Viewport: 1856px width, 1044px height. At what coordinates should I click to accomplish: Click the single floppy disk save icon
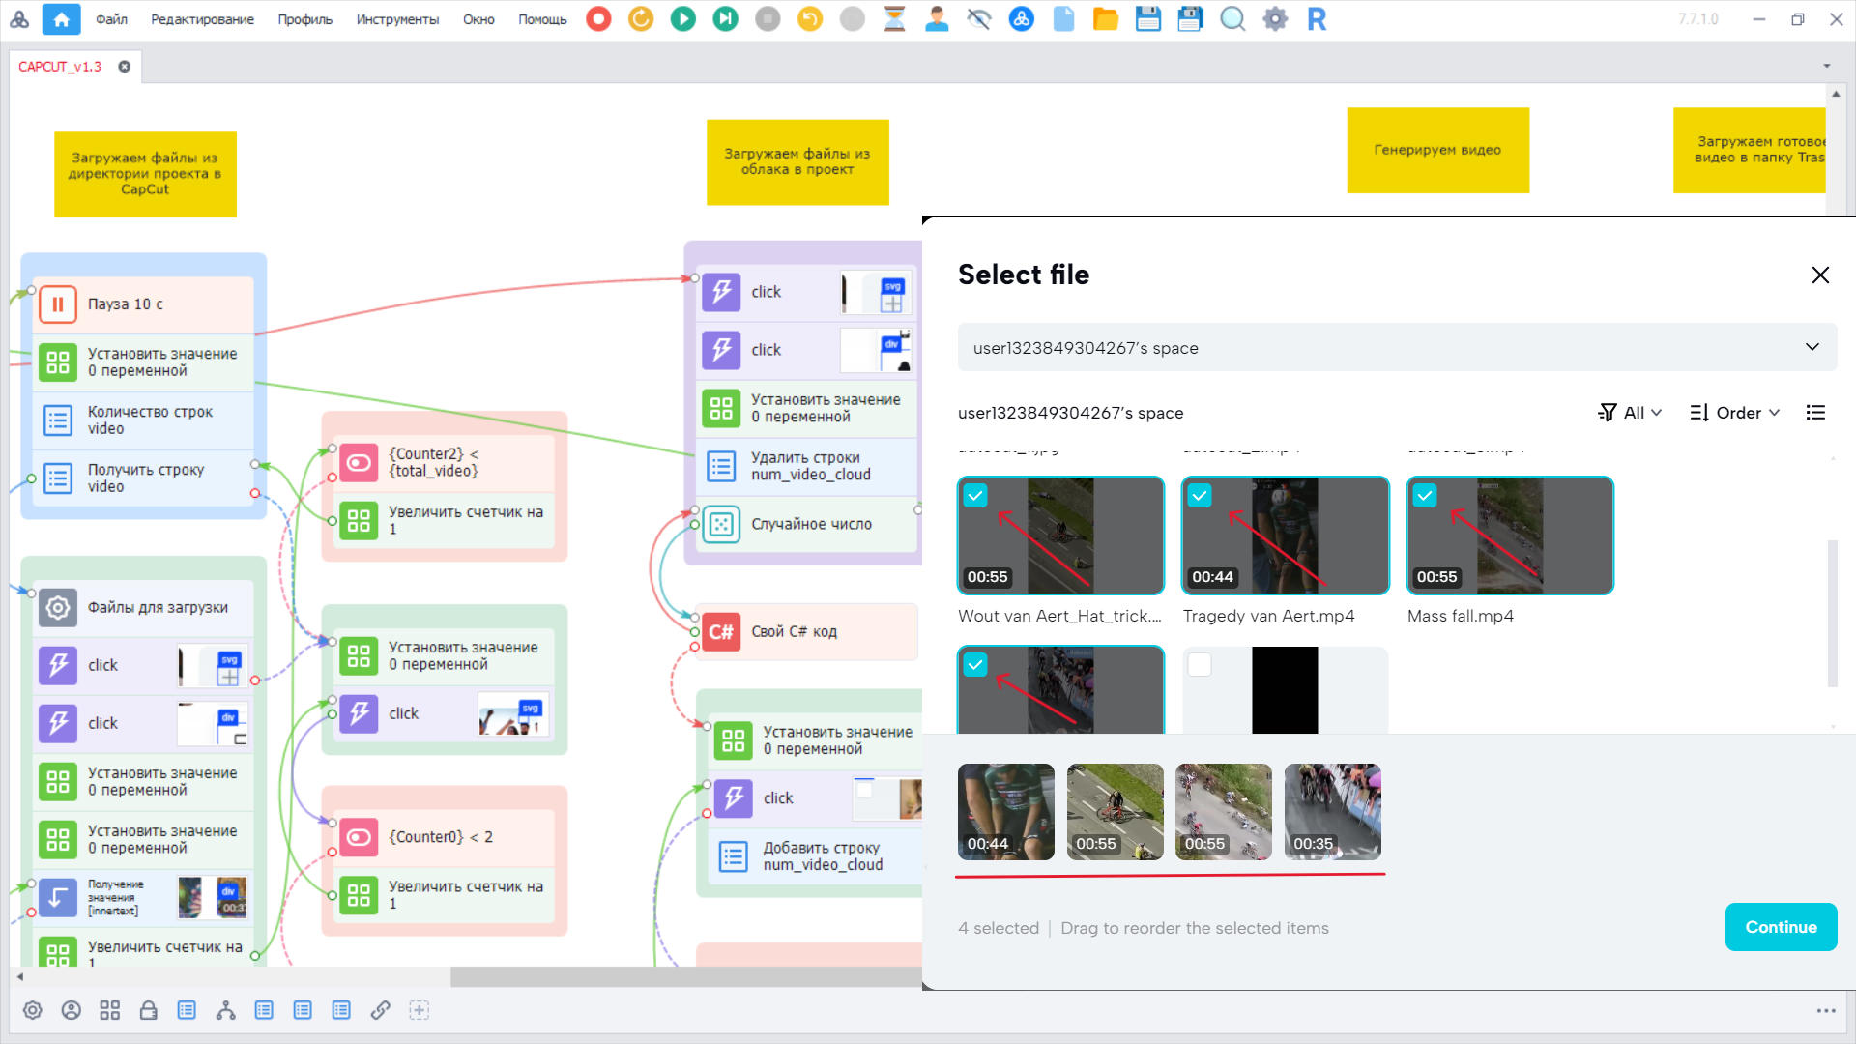pos(1147,18)
